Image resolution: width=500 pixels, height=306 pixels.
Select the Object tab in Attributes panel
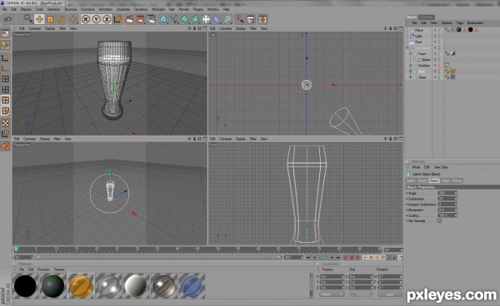433,180
